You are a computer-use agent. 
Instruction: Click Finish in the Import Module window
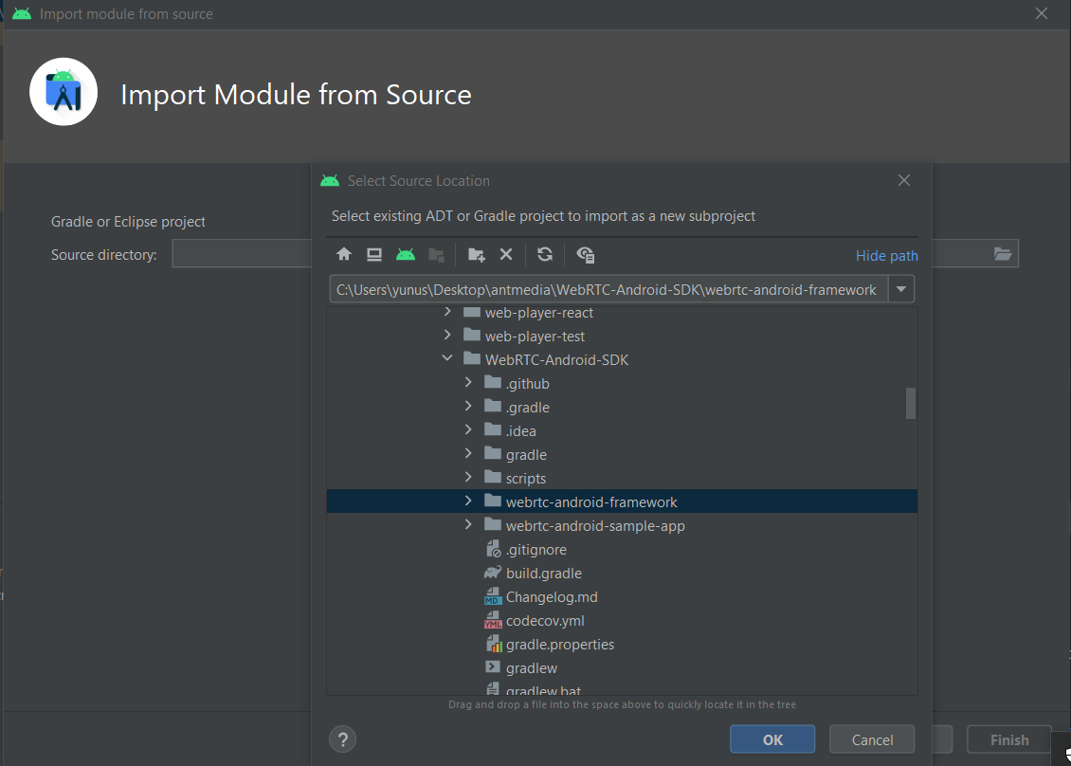point(1009,740)
